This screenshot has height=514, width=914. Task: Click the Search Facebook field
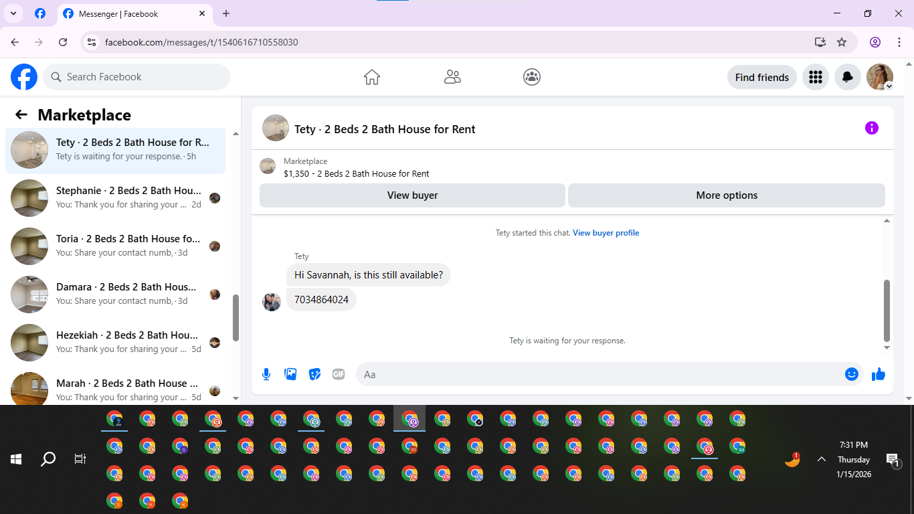coord(136,77)
